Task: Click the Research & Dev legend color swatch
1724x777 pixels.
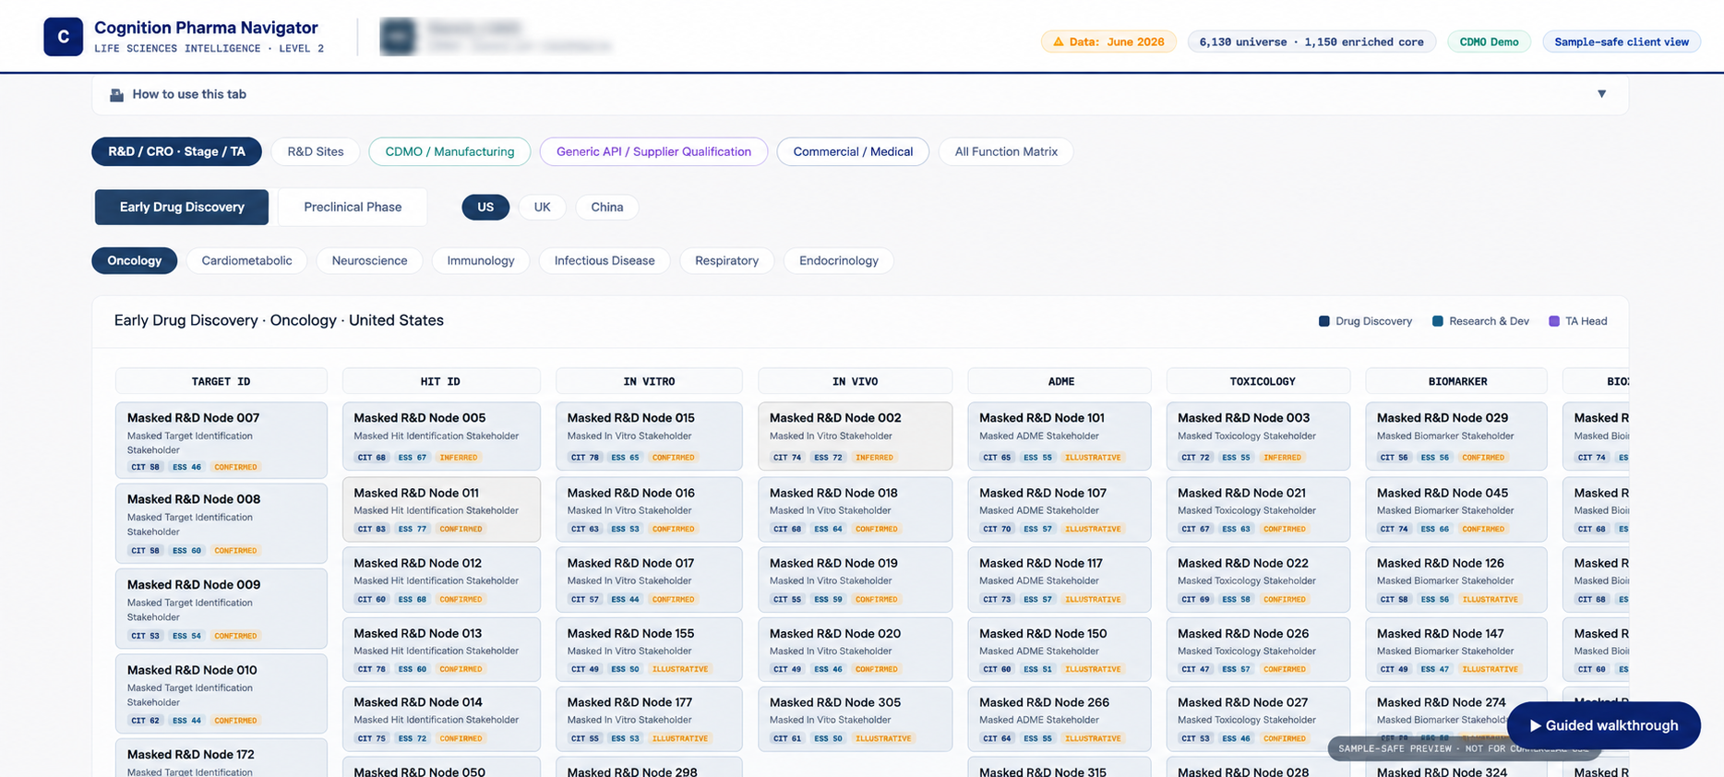Action: (x=1438, y=321)
